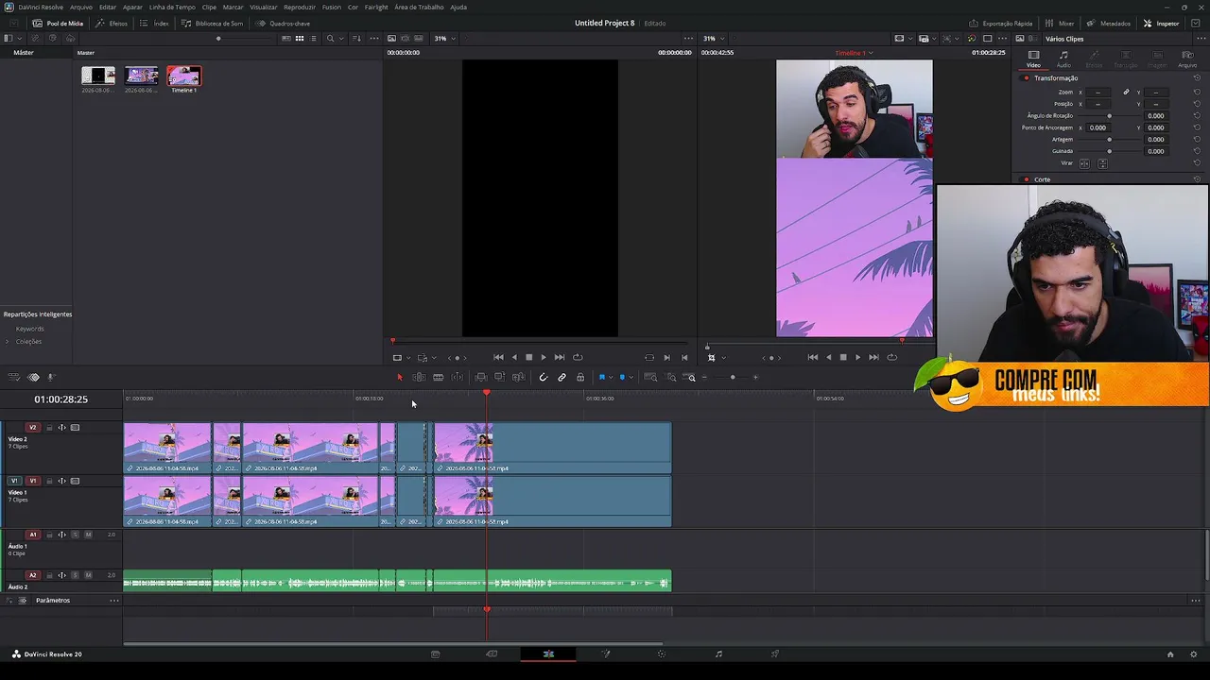Screen dimensions: 1210x680
Task: Click the Replace Clip timeline icon
Action: [518, 378]
